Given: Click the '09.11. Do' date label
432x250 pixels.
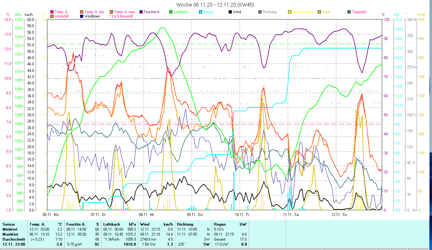Looking at the screenshot, I should [195, 215].
